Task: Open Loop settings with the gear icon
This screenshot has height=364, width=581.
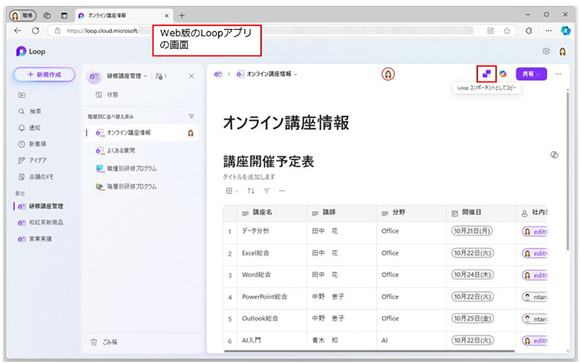Action: 546,51
